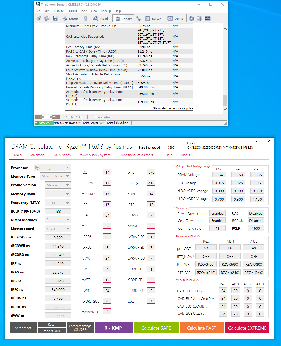Click the tCL value 14
Screen dimensions: 281x346
[107, 172]
